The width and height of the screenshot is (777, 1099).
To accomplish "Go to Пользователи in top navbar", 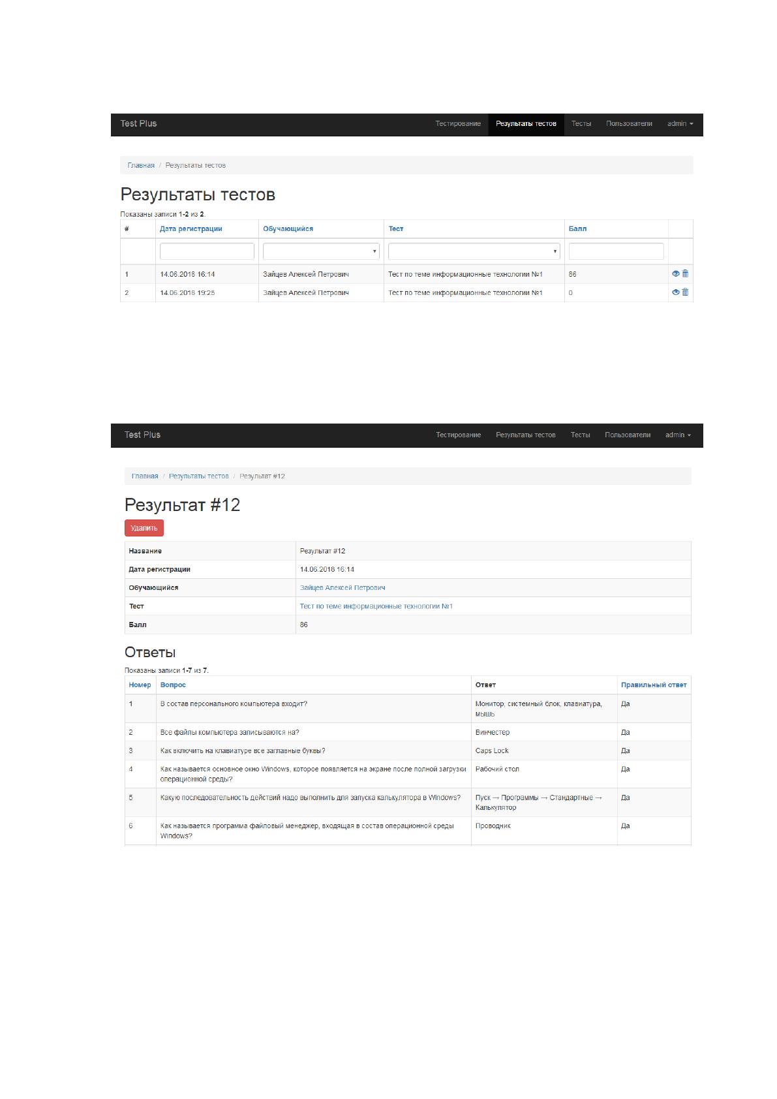I will coord(629,123).
